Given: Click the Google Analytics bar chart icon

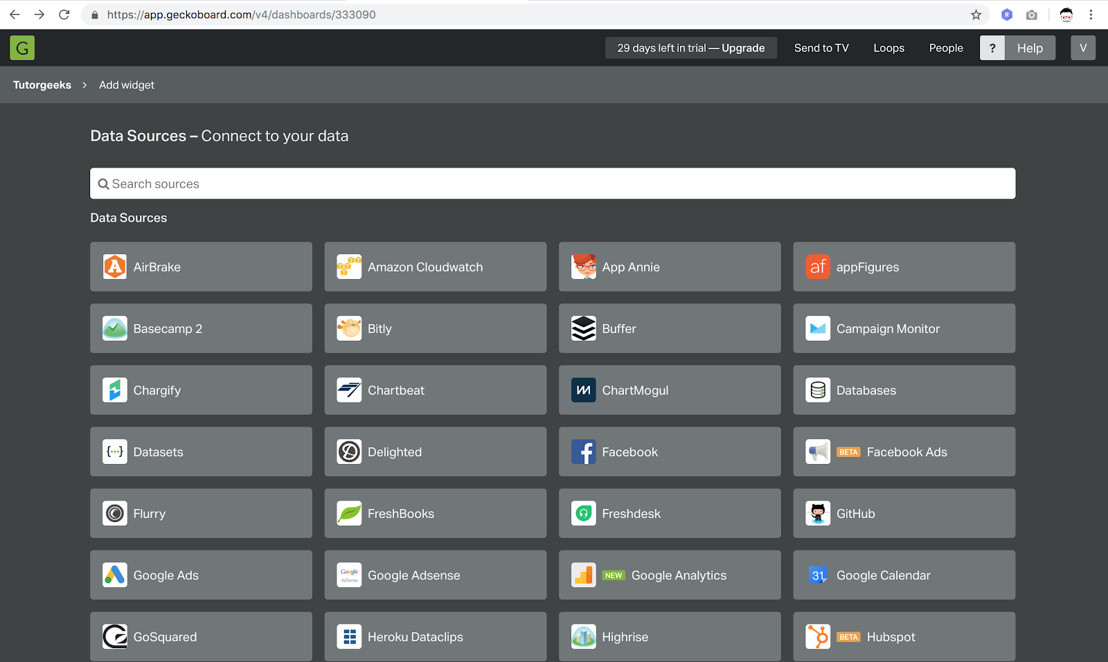Looking at the screenshot, I should coord(584,575).
